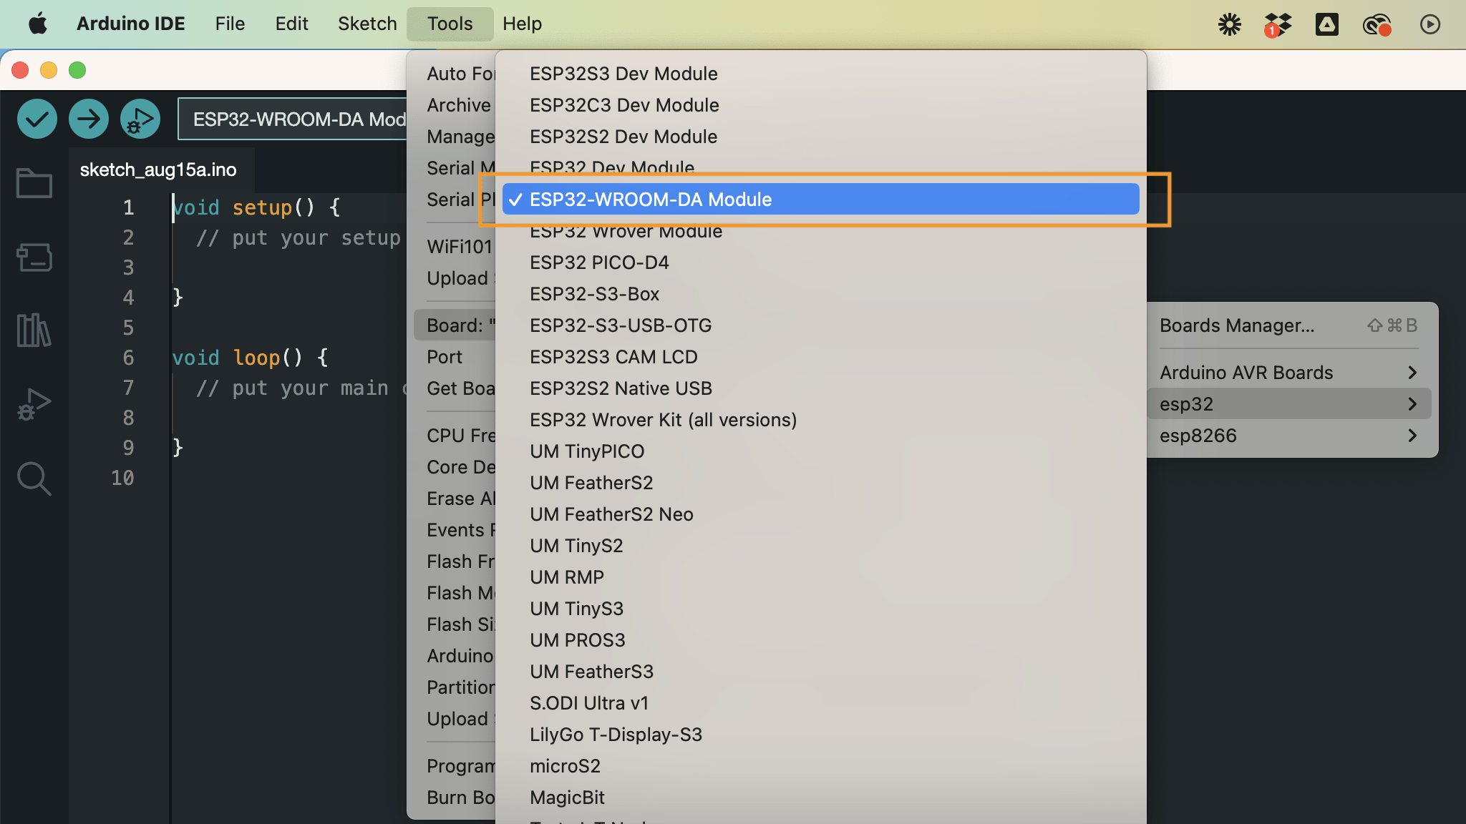
Task: Choose UM TinyS3 board
Action: (x=820, y=609)
